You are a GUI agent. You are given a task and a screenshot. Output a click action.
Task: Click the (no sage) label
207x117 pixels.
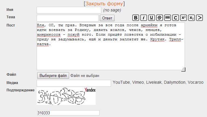click(112, 10)
